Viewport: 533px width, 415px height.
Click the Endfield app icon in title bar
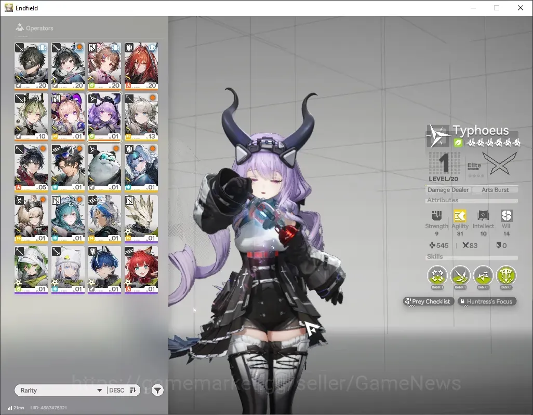9,7
